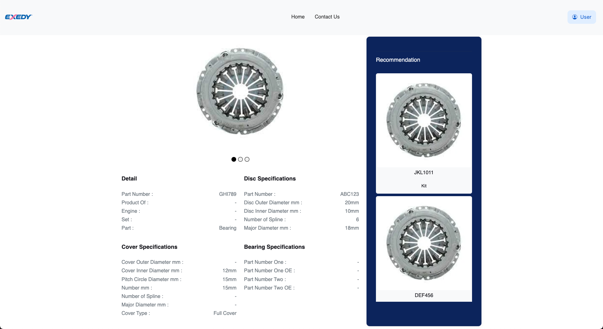Click the ABC123 disc part number
The height and width of the screenshot is (329, 603).
pyautogui.click(x=349, y=194)
